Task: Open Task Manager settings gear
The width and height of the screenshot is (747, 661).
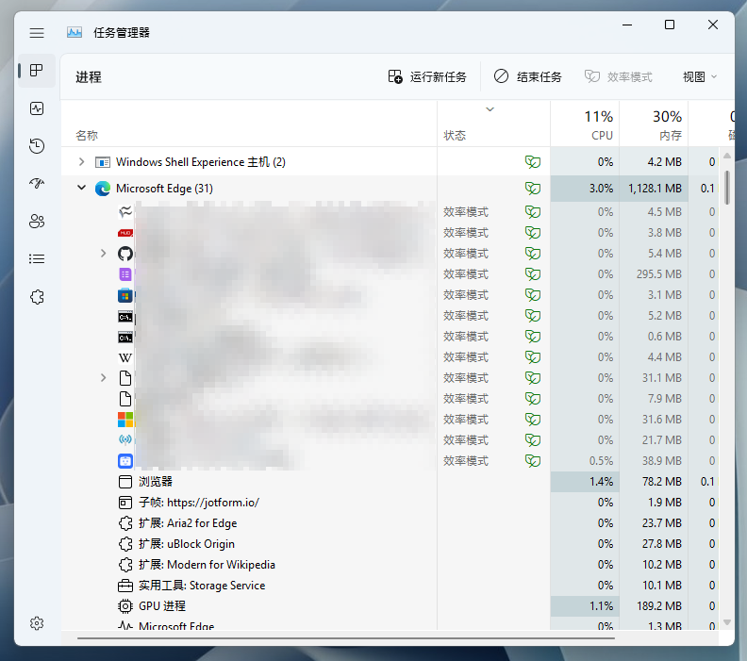Action: (x=37, y=623)
